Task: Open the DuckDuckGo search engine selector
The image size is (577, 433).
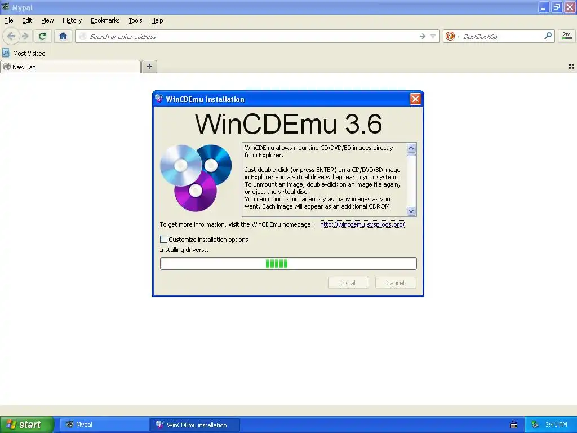Action: point(452,36)
